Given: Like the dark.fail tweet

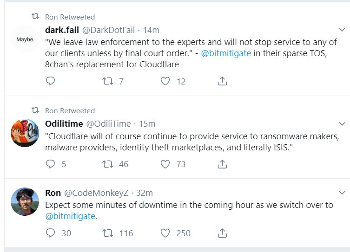Looking at the screenshot, I should [165, 81].
